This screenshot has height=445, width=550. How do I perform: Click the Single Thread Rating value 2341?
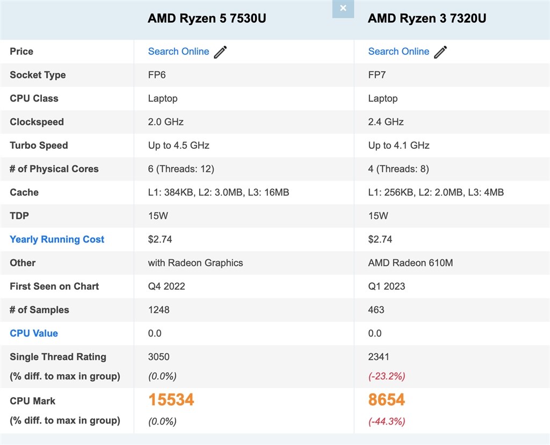click(379, 357)
